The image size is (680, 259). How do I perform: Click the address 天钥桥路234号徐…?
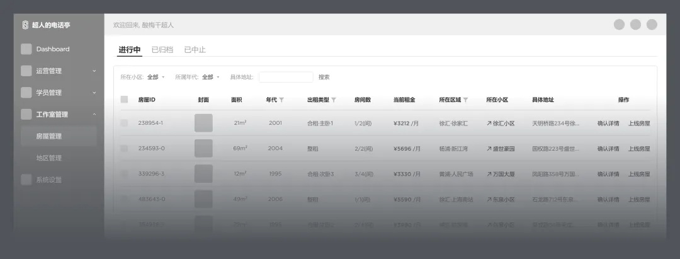[x=555, y=124]
